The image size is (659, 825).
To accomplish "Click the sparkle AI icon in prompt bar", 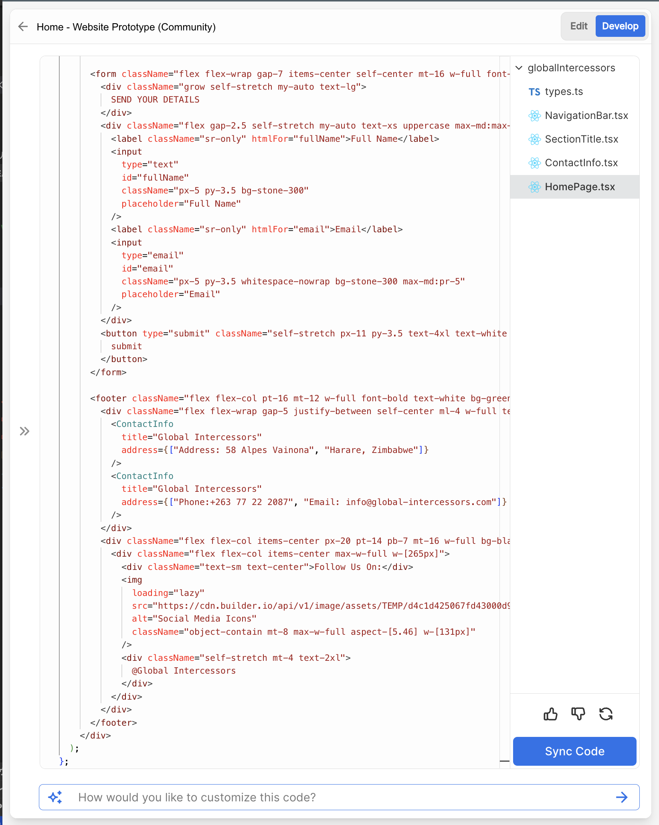I will [56, 797].
